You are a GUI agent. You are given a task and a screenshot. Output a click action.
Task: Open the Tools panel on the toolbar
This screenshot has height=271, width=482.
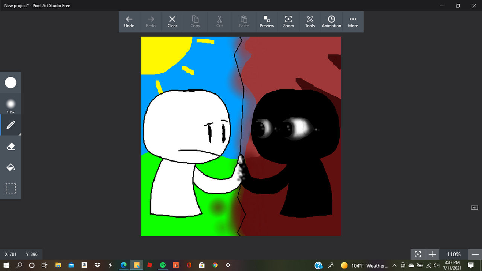[310, 21]
